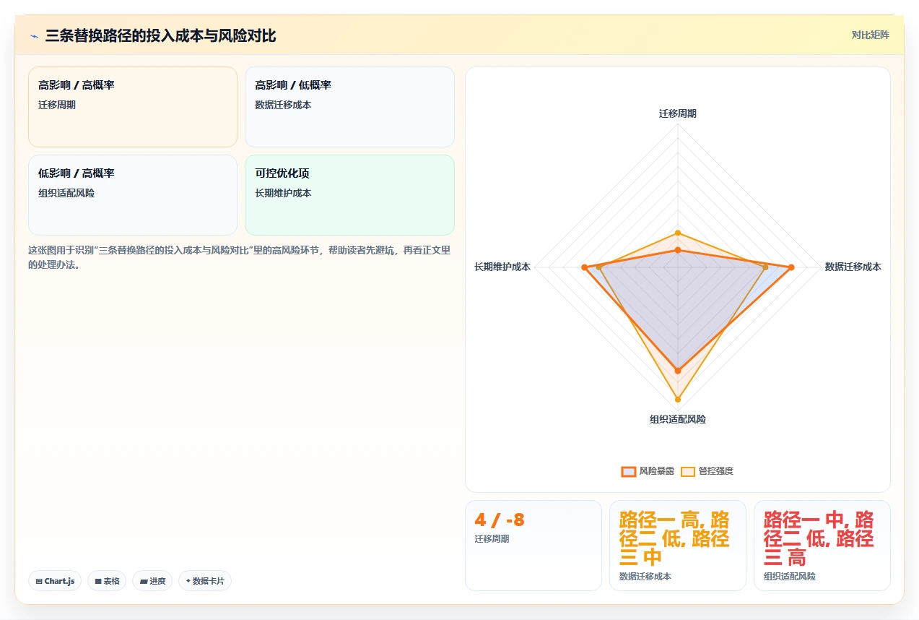Click the Chart.js chip
The image size is (919, 620).
click(x=55, y=581)
